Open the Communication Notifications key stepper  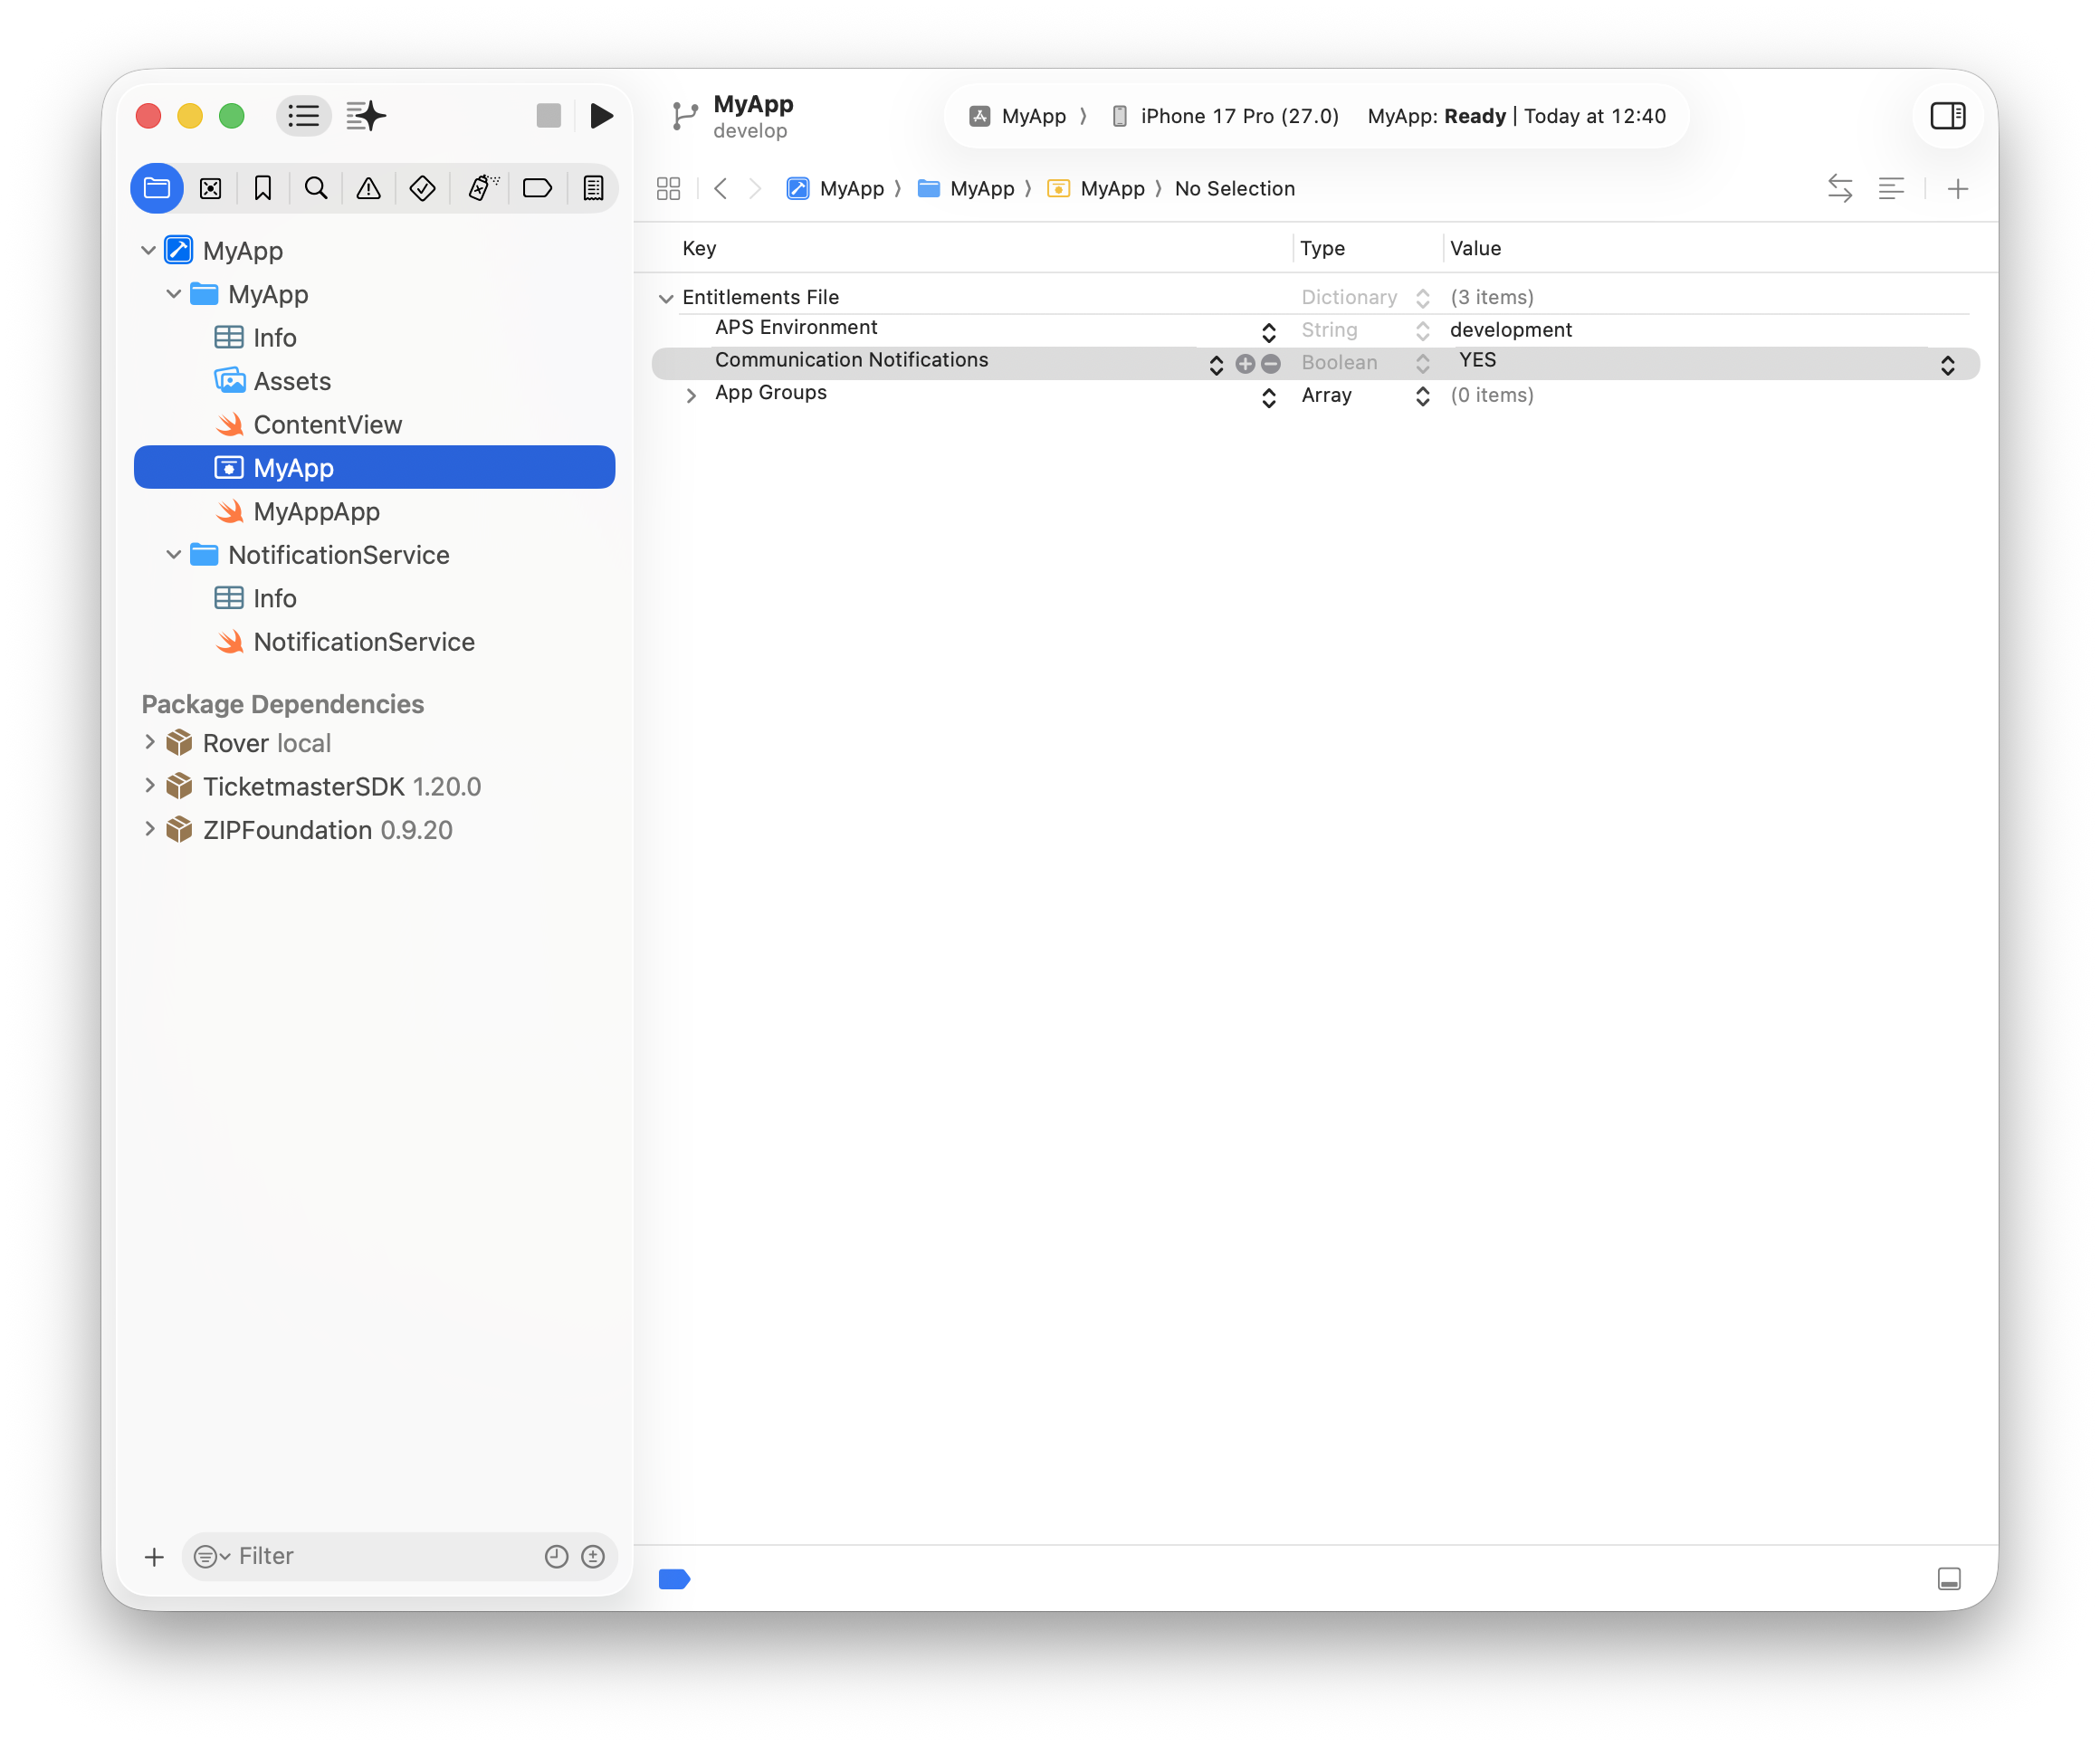(1216, 364)
